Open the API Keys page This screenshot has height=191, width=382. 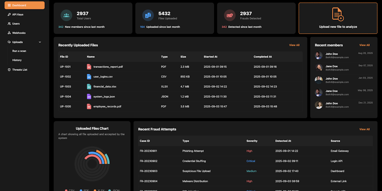point(18,15)
